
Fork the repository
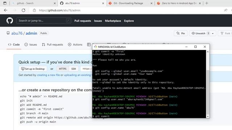coord(225,33)
